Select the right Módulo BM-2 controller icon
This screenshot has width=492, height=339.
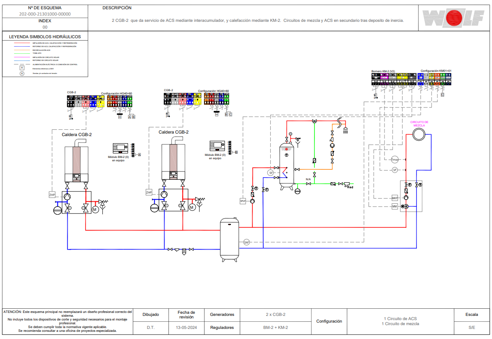coord(217,146)
